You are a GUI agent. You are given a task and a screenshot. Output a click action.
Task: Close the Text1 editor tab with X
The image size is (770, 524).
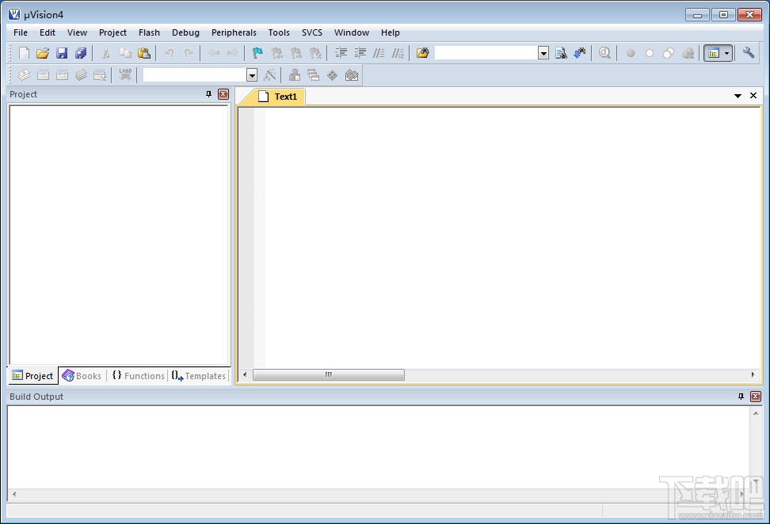pyautogui.click(x=753, y=96)
